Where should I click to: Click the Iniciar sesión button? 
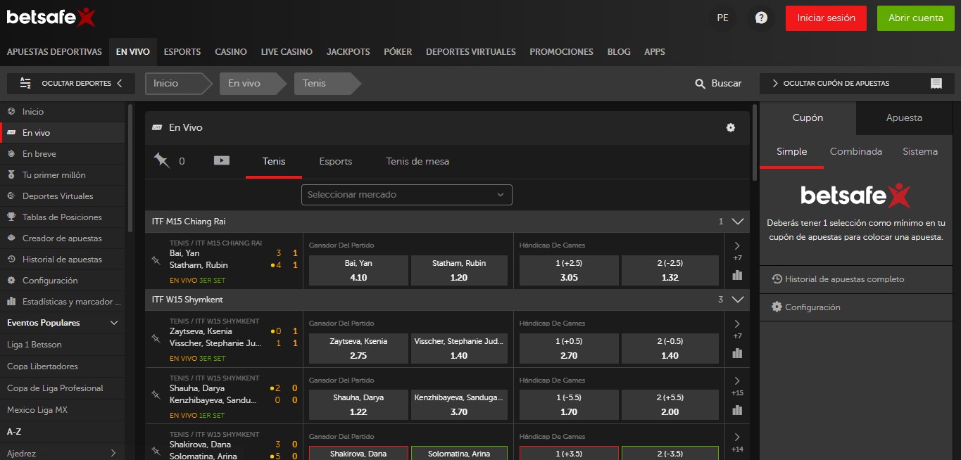[826, 18]
